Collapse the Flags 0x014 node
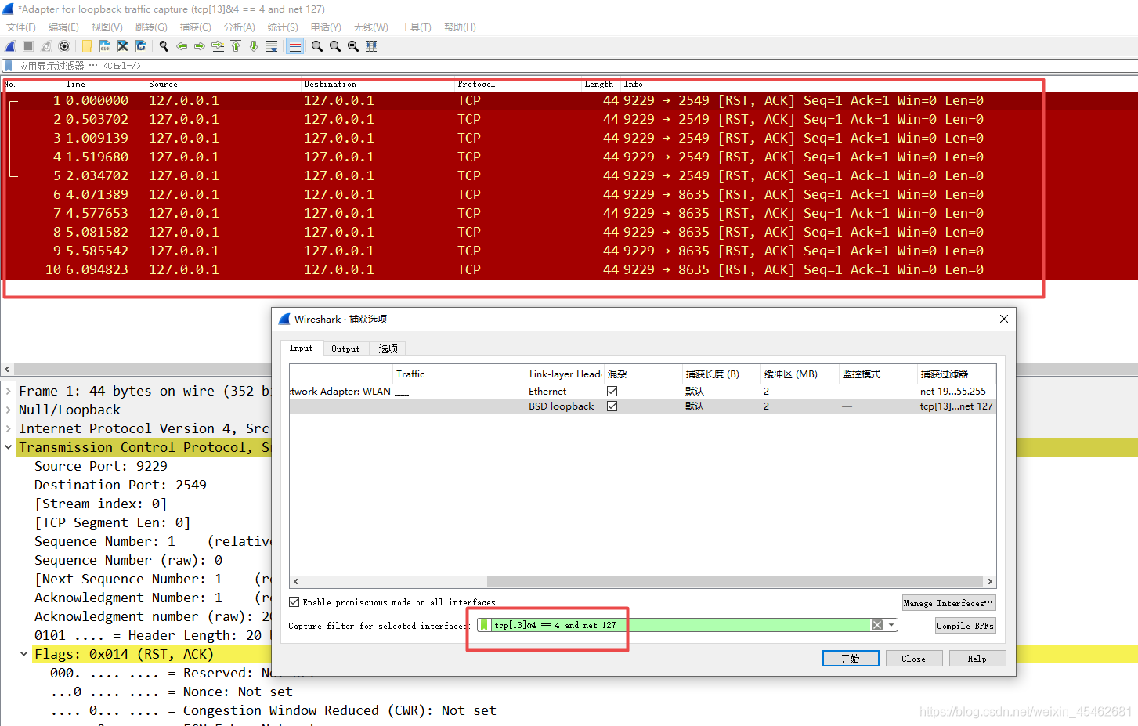 click(x=23, y=654)
